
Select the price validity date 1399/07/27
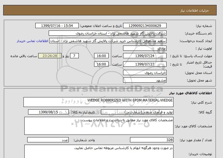tap(145, 64)
